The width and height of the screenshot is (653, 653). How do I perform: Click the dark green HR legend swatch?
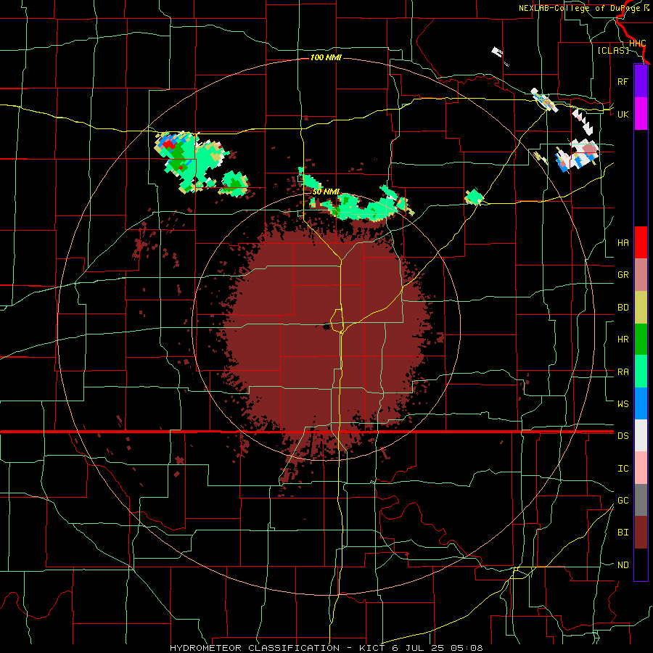(641, 339)
